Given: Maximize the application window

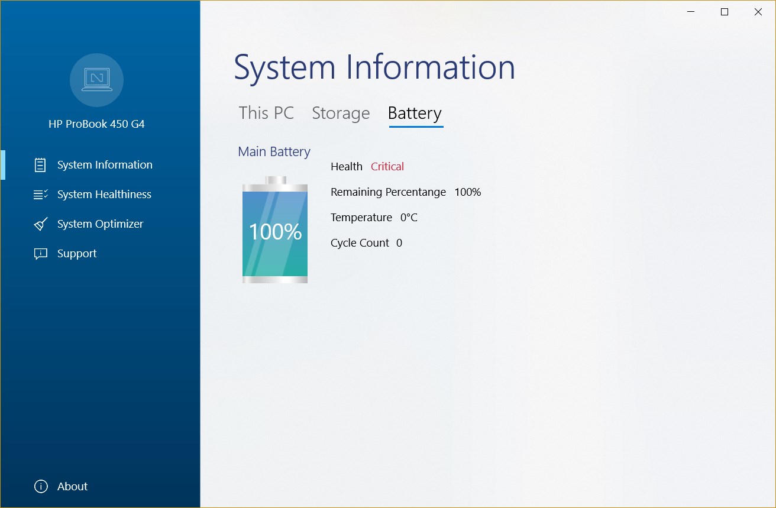Looking at the screenshot, I should tap(725, 12).
